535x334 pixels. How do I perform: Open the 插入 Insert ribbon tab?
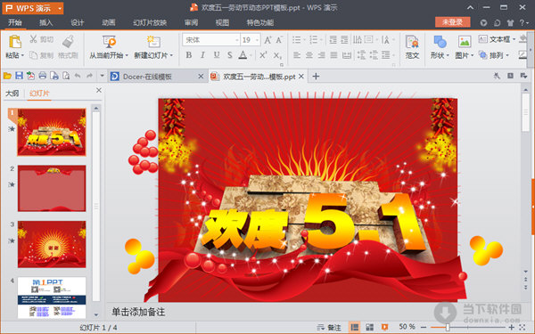point(46,22)
